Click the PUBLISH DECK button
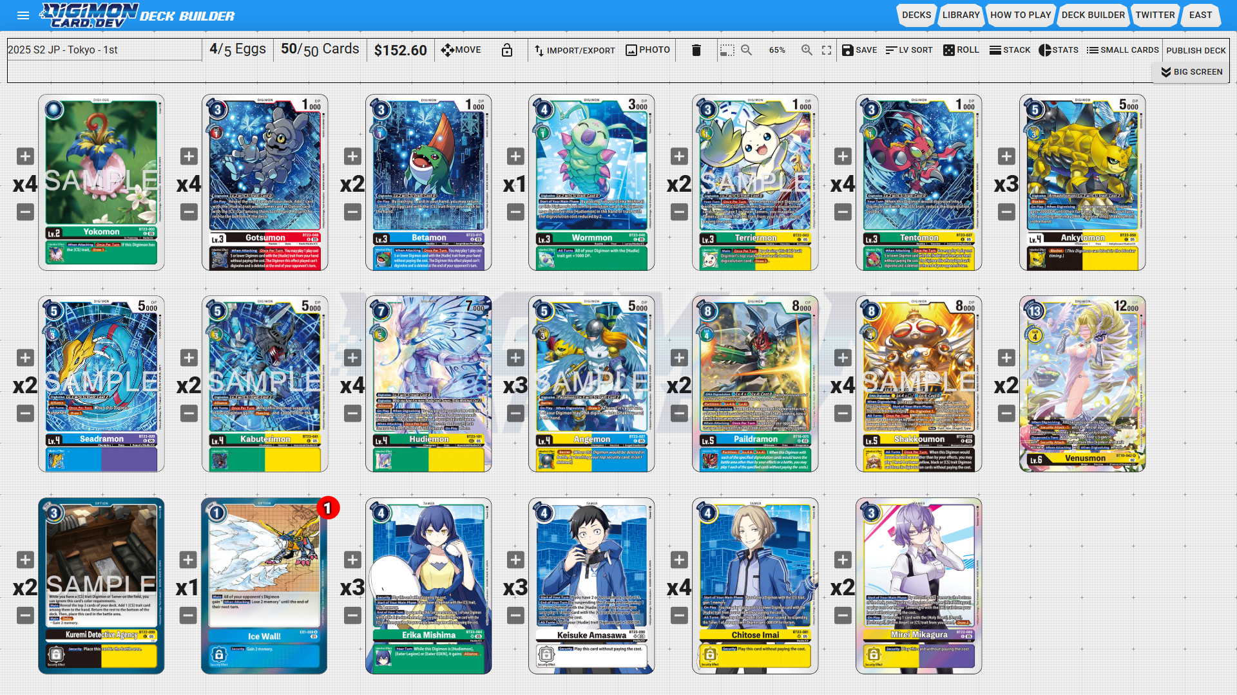Viewport: 1237px width, 695px height. (x=1196, y=50)
